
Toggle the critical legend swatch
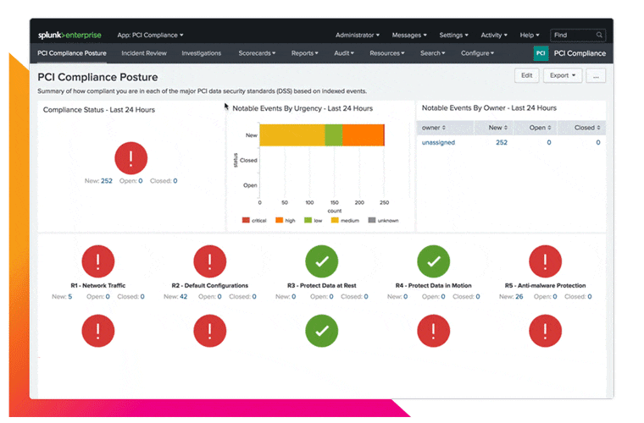pos(246,221)
